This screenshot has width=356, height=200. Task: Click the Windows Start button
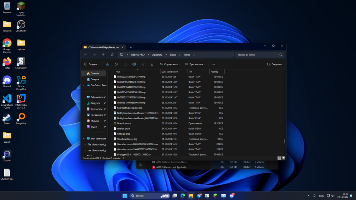point(125,196)
